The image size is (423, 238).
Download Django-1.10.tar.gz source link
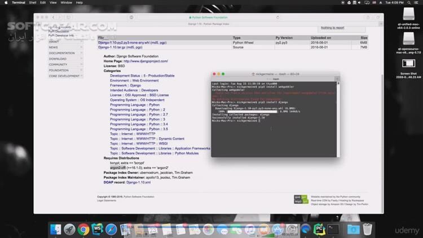[x=116, y=47]
